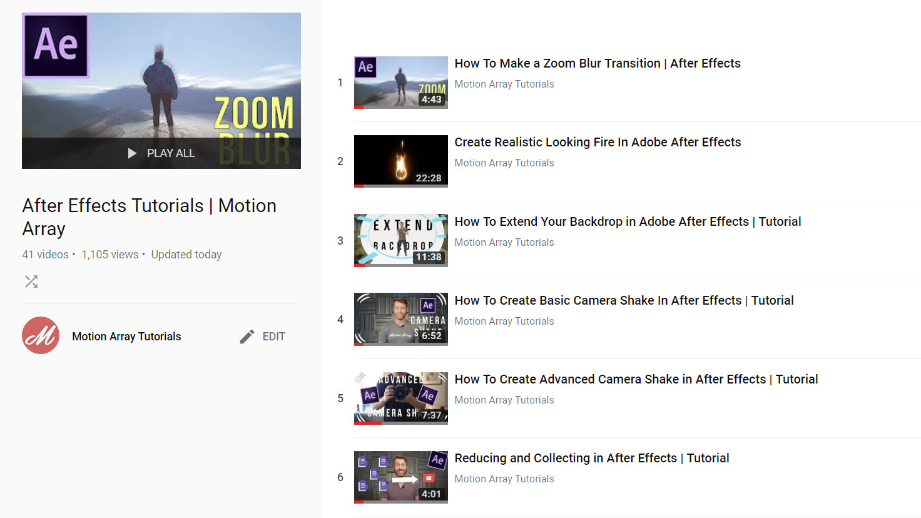Open the Motion Array Tutorials owner link
This screenshot has width=921, height=518.
tap(126, 337)
